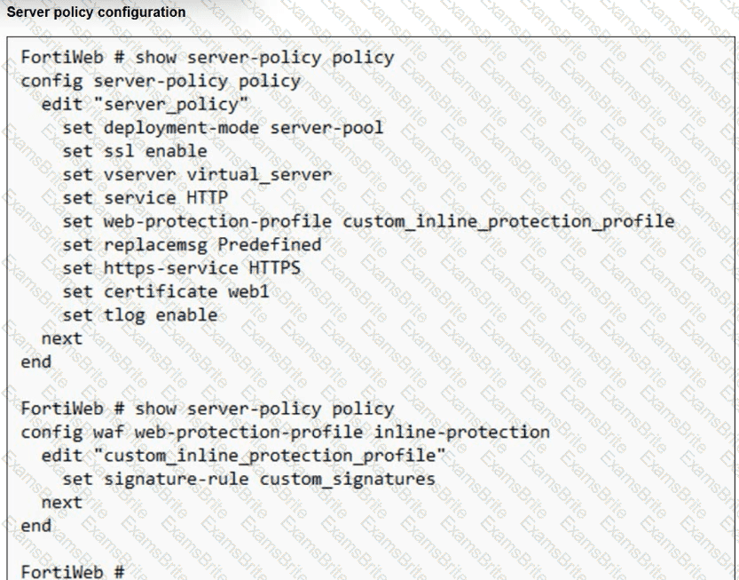
Task: Click the 'set tlog enable' line
Action: point(140,314)
